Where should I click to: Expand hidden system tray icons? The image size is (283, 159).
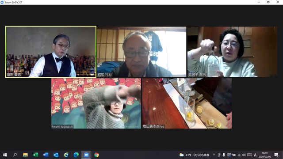[x=214, y=155]
